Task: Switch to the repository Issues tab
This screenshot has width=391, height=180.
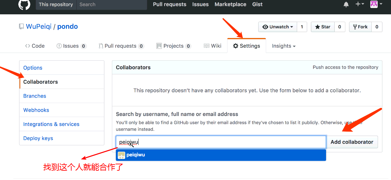Action: (x=72, y=46)
